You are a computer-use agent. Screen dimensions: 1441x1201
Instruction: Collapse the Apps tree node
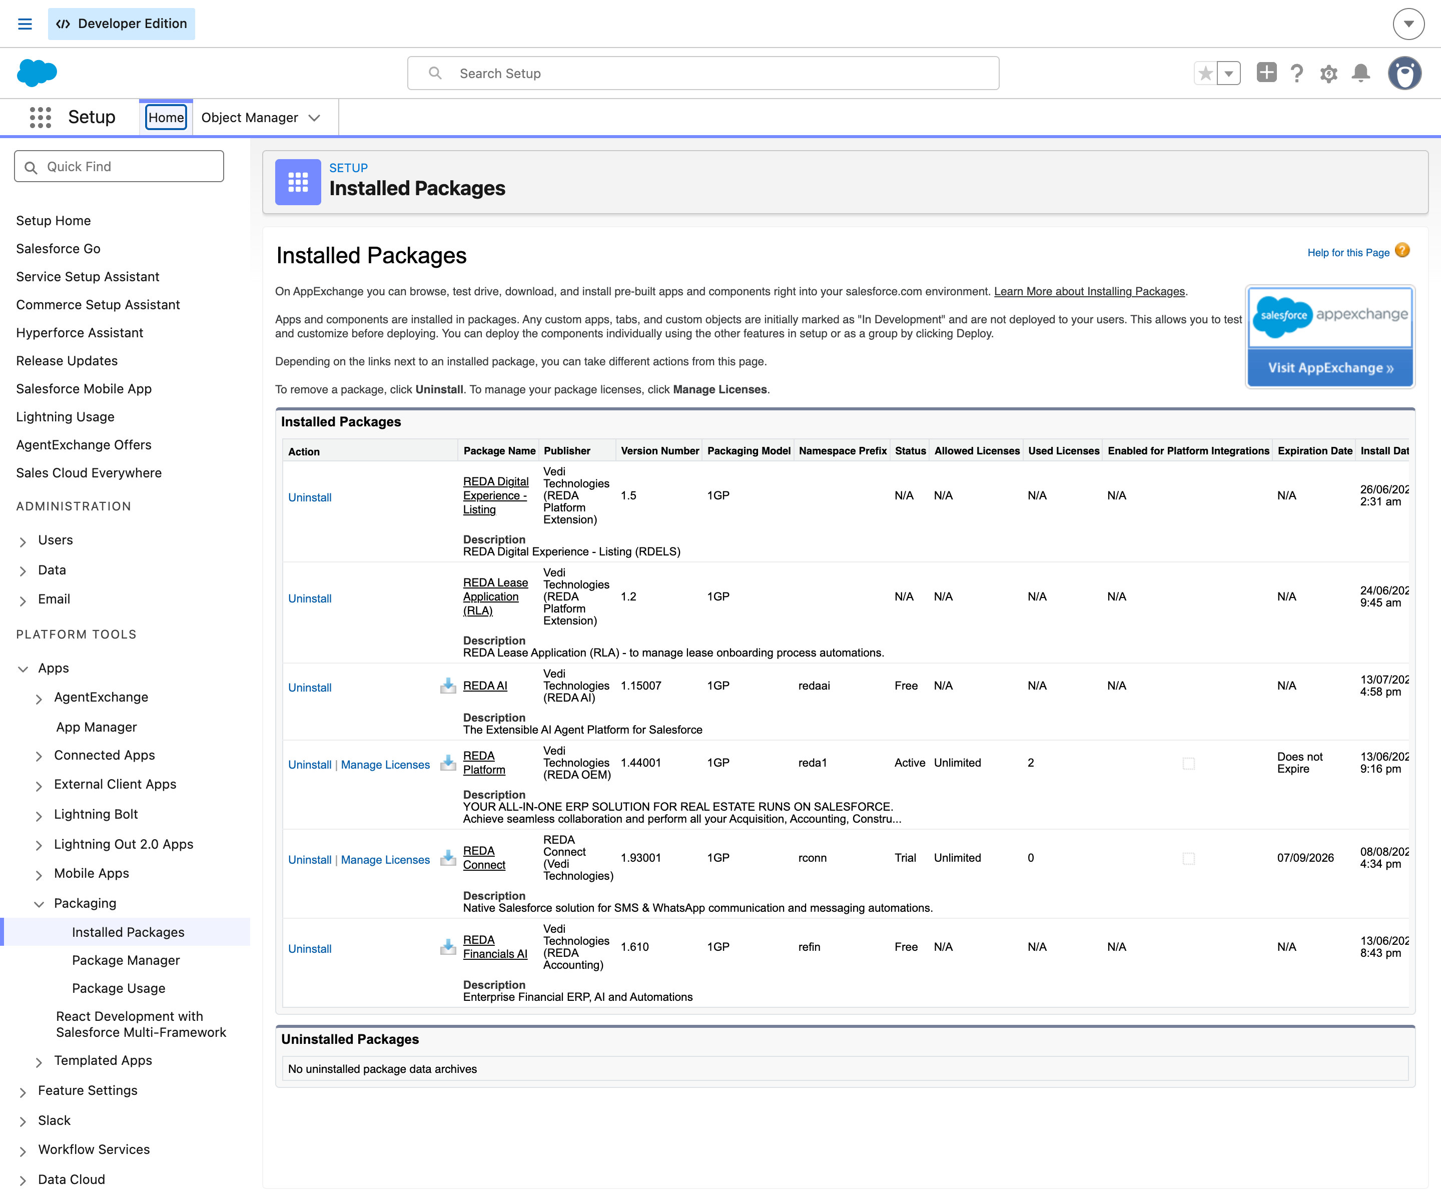click(23, 669)
